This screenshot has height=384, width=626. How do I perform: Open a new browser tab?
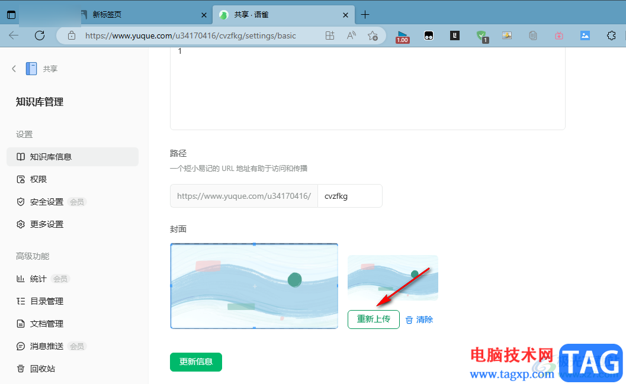tap(365, 15)
